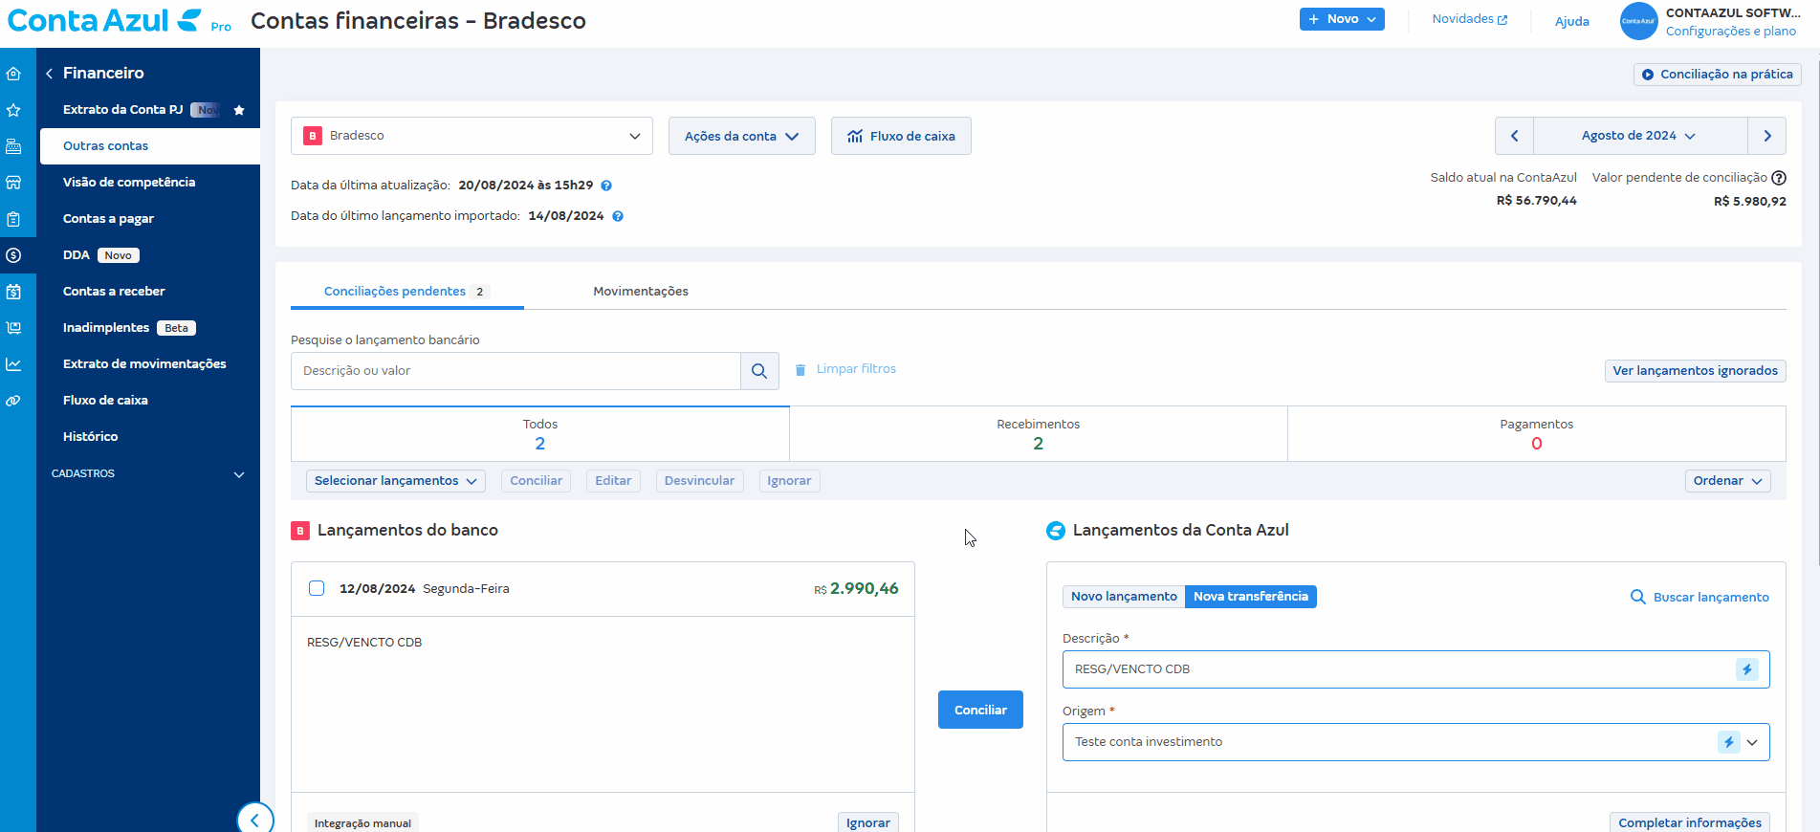
Task: Open the Novo dropdown button
Action: click(1342, 19)
